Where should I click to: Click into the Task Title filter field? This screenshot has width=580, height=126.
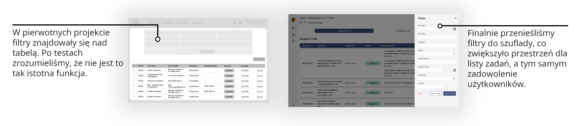tap(437, 37)
